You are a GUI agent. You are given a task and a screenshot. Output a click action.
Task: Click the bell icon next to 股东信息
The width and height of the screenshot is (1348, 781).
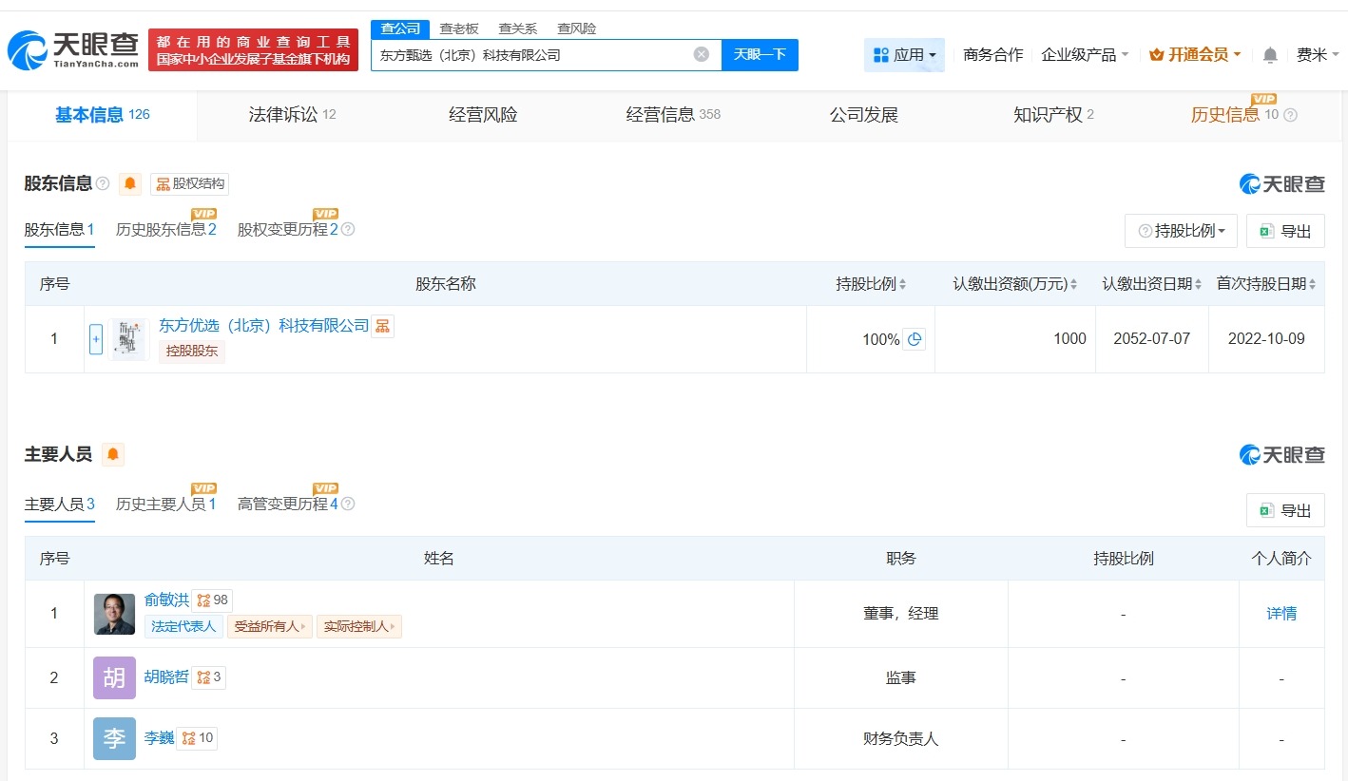pos(130,183)
